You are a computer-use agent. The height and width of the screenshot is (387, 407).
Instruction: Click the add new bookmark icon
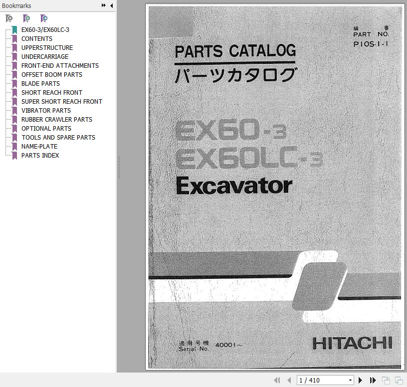26,18
